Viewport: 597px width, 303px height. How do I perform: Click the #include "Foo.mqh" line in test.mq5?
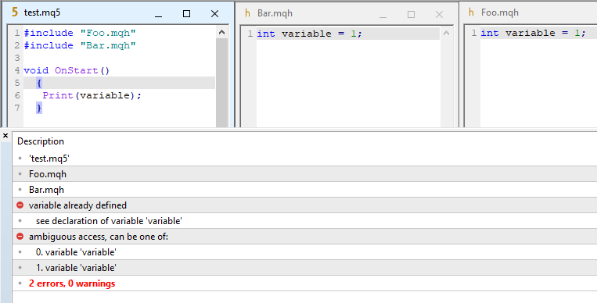click(80, 33)
